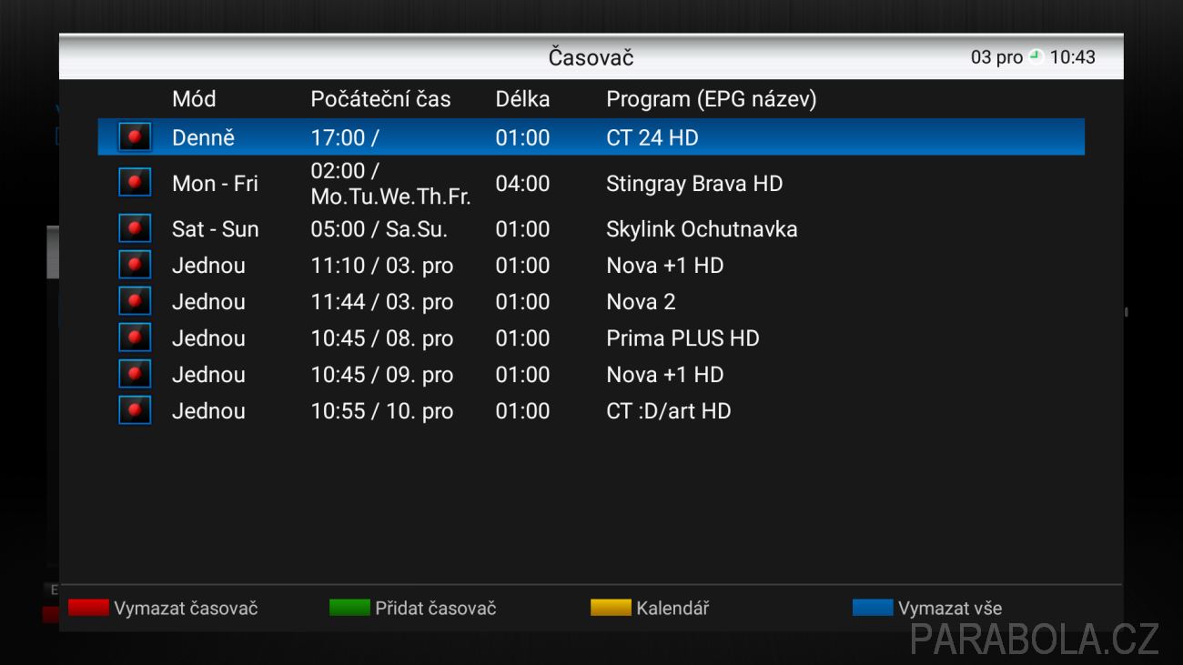Click start time 05:00 / Sa.Su.
This screenshot has height=665, width=1183.
pyautogui.click(x=379, y=229)
